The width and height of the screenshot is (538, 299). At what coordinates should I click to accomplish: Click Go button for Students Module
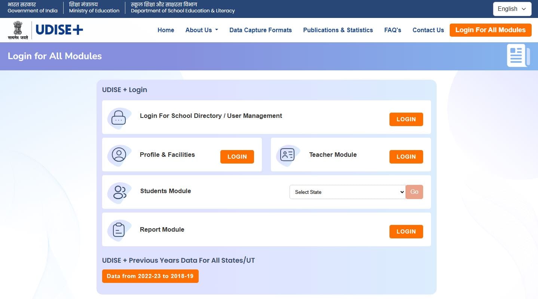[414, 192]
